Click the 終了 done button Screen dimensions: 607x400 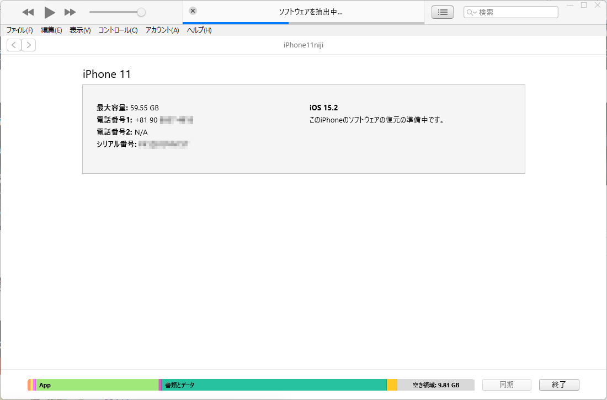point(559,385)
